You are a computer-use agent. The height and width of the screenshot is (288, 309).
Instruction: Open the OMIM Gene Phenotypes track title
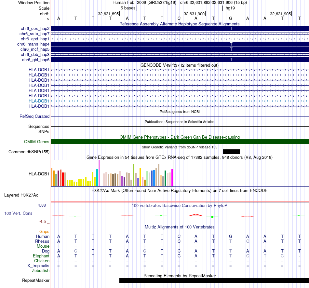click(180, 137)
